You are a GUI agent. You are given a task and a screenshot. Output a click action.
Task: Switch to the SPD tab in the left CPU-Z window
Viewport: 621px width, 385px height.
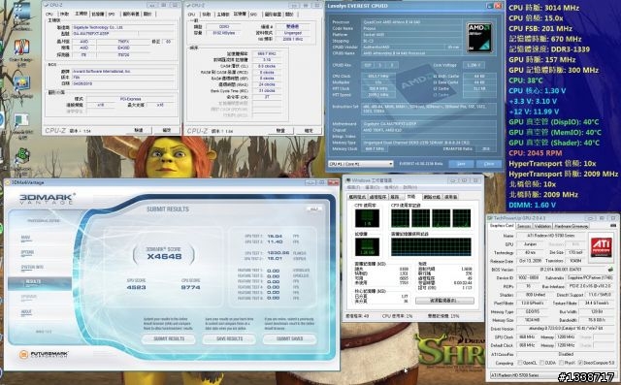112,14
